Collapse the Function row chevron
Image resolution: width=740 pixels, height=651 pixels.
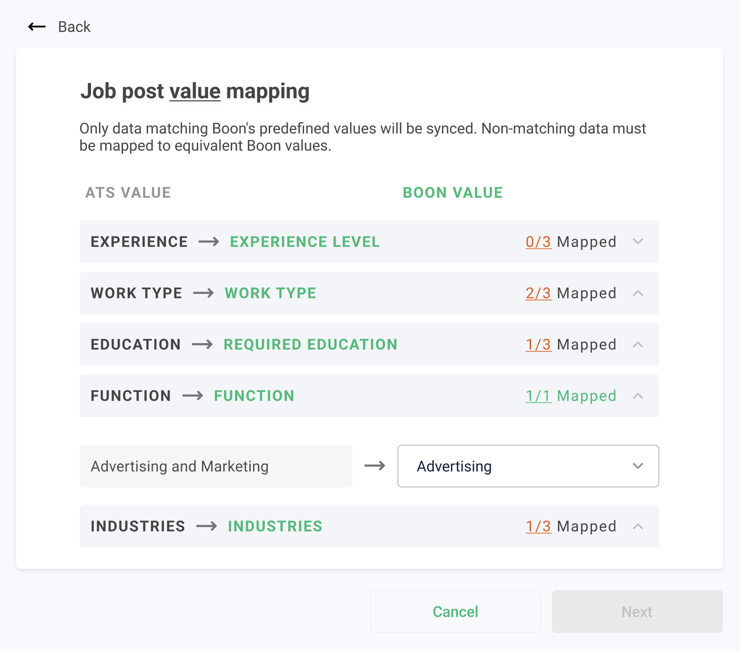(x=638, y=396)
